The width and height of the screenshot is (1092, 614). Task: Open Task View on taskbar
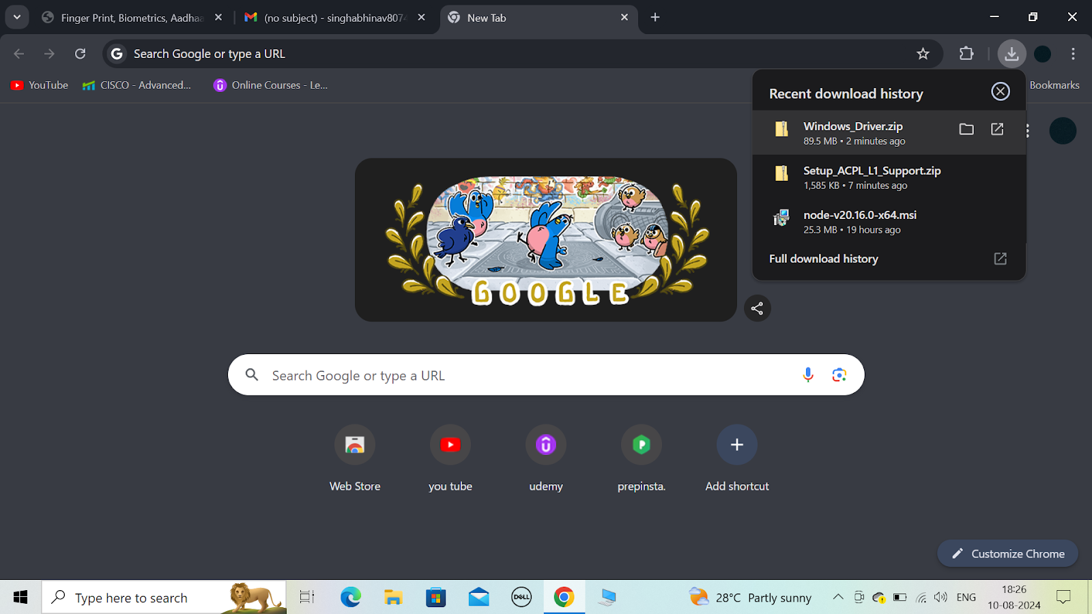click(307, 598)
